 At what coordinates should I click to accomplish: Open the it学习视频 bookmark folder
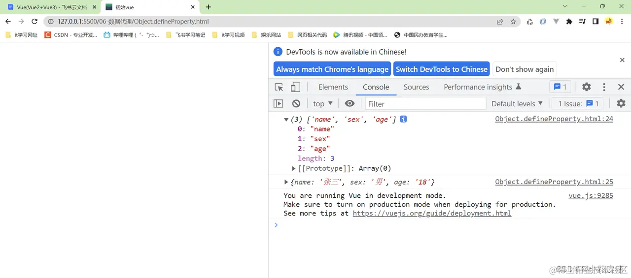pos(228,35)
